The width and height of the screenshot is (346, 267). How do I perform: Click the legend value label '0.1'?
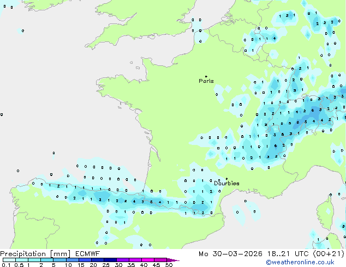point(6,265)
